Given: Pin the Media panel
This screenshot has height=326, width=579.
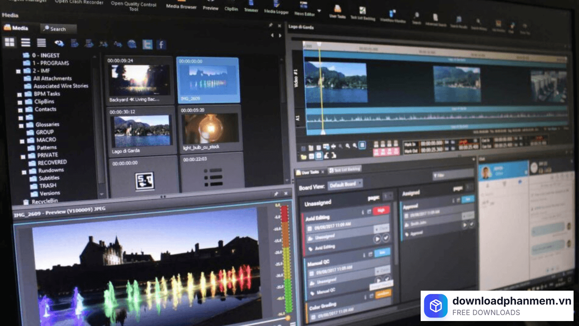Looking at the screenshot, I should [x=271, y=25].
